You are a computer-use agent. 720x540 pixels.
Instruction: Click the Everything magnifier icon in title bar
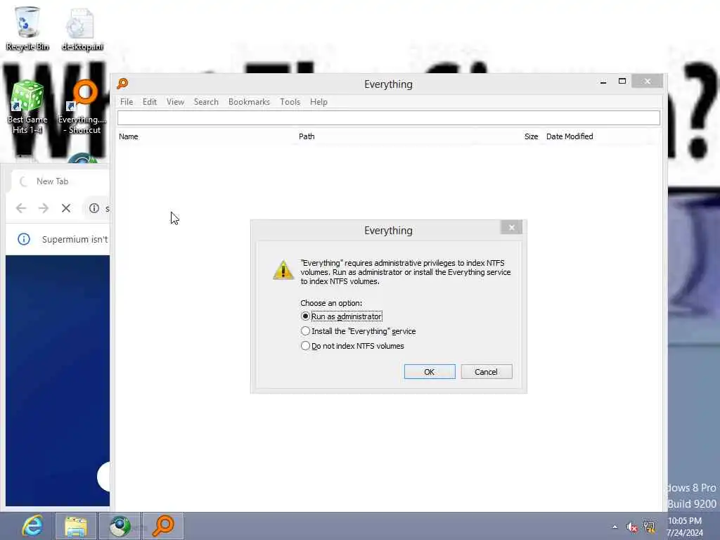(x=122, y=84)
